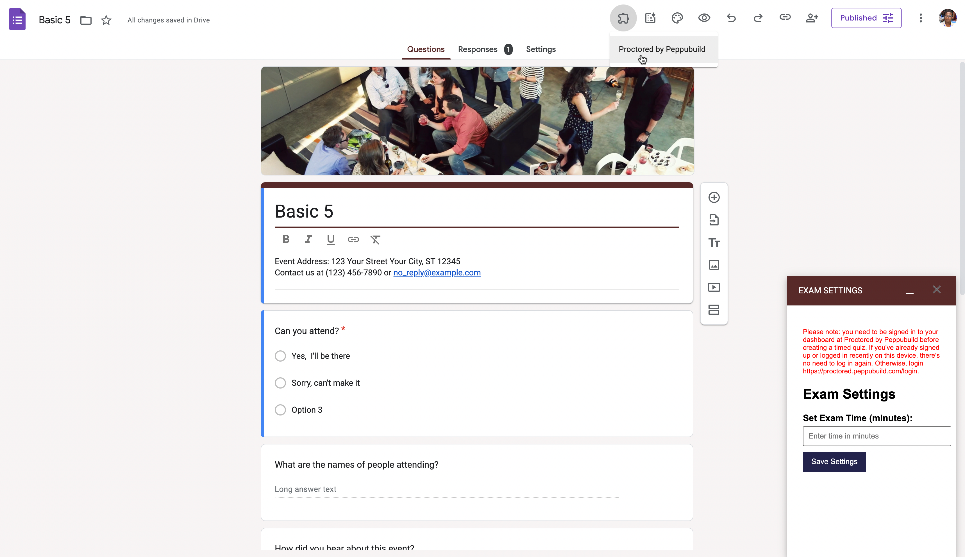Apply italic to the description
The width and height of the screenshot is (965, 557).
point(308,239)
